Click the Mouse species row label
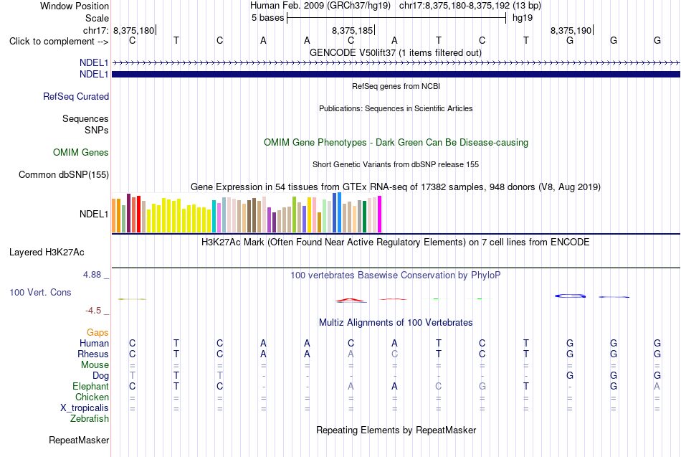 point(95,365)
